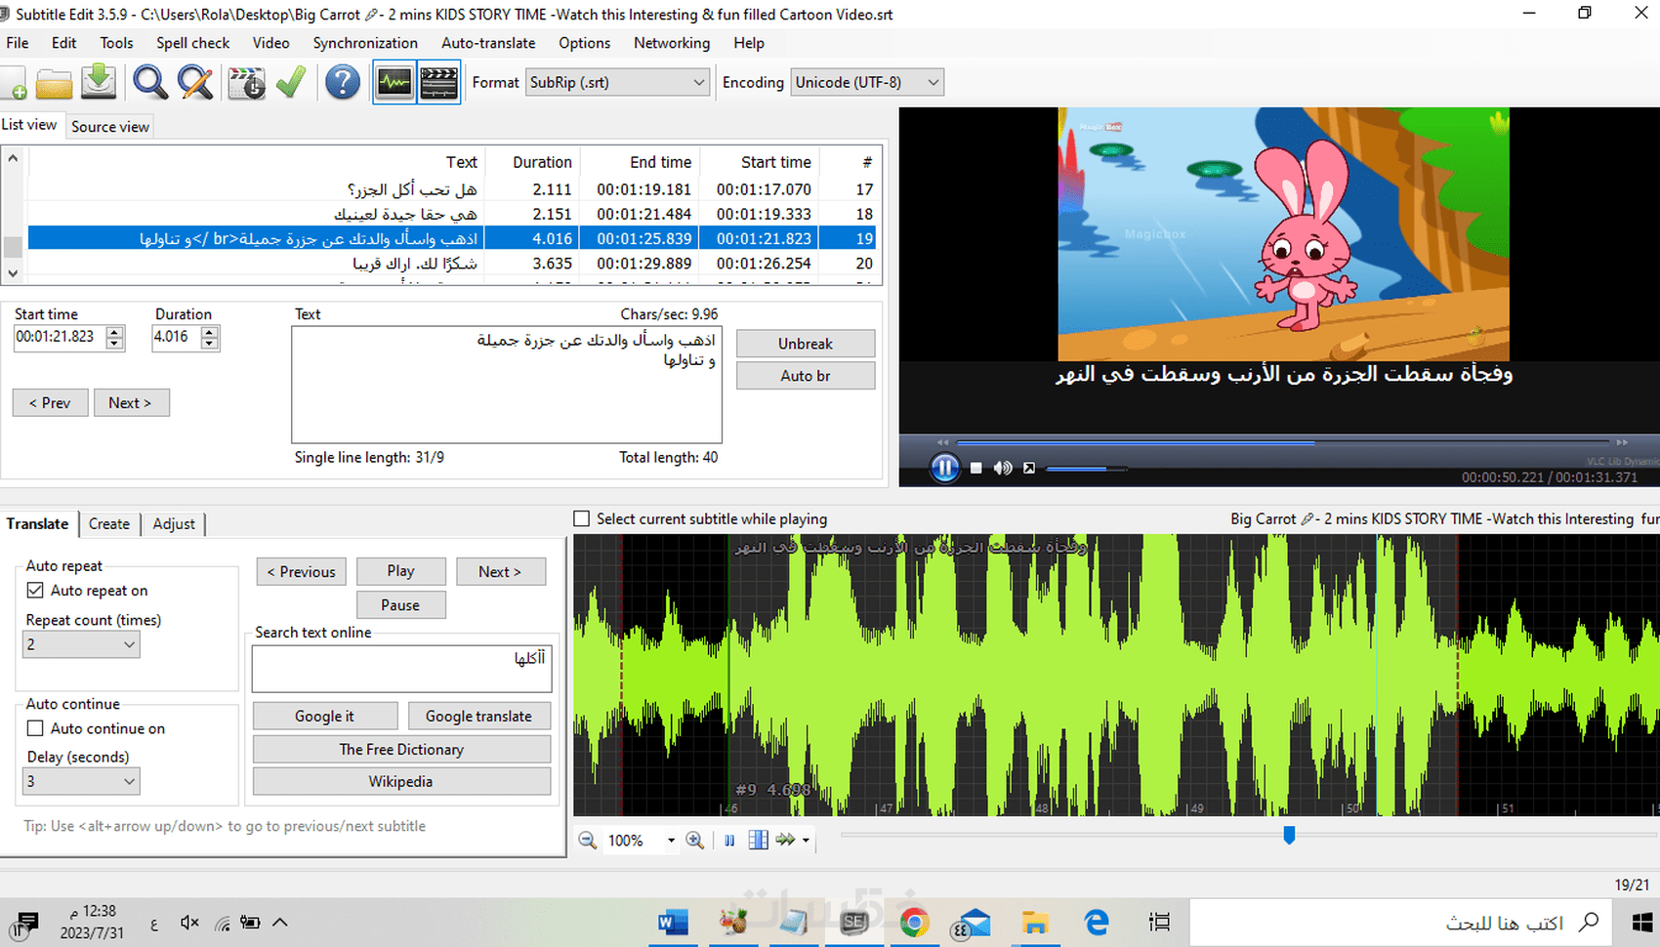Open the taskbar notification center icon
Image resolution: width=1660 pixels, height=947 pixels.
pyautogui.click(x=26, y=923)
